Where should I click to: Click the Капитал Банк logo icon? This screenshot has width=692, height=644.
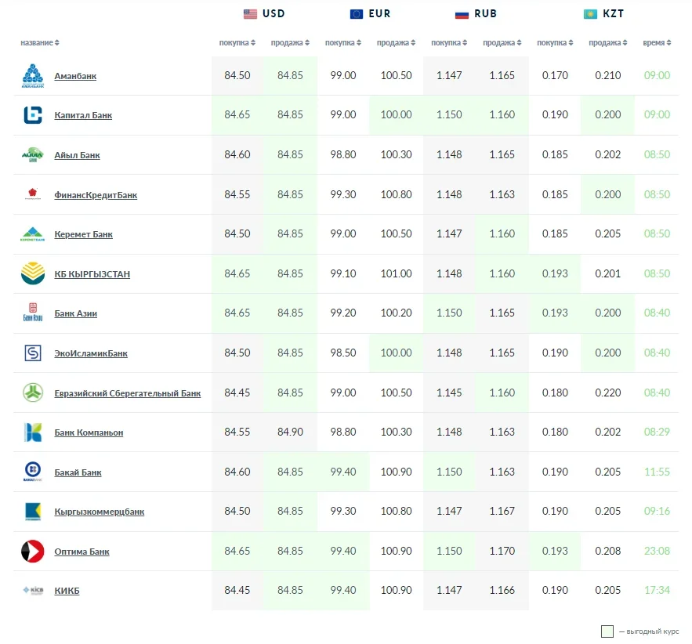[x=32, y=115]
